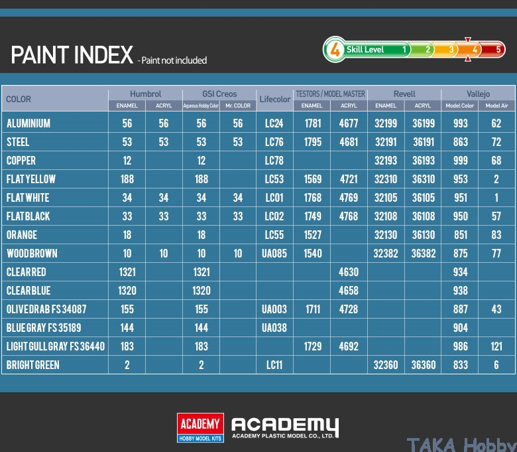Image resolution: width=517 pixels, height=452 pixels.
Task: Click the BRIGHT GREEN row label
Action: click(x=33, y=365)
